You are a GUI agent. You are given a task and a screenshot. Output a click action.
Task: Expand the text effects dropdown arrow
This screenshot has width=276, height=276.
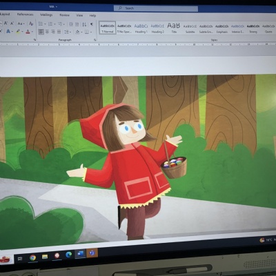pos(12,32)
